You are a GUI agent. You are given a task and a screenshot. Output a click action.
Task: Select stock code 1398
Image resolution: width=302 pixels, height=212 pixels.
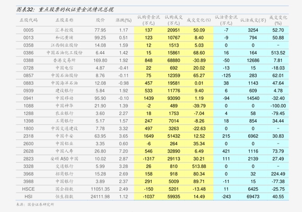click(x=28, y=121)
